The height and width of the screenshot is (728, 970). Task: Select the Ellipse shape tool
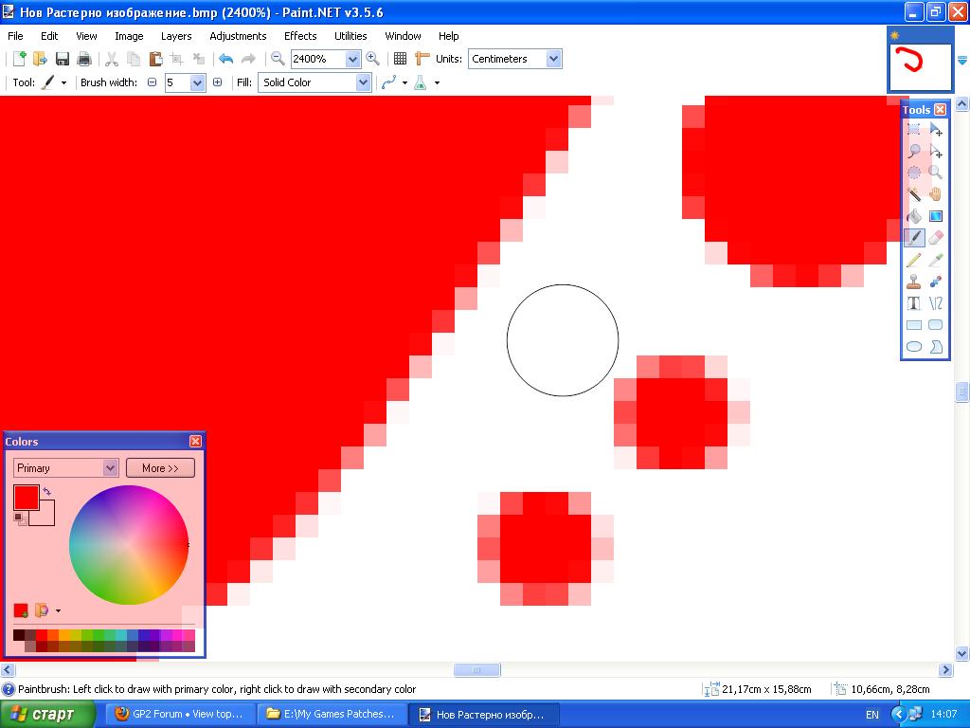click(914, 347)
